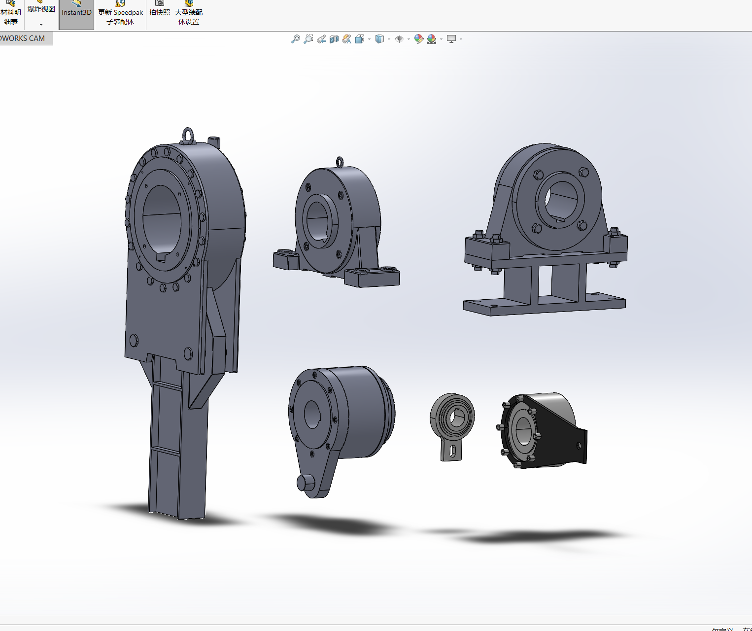The image size is (752, 631).
Task: Expand the View Orientation dropdown arrow
Action: pos(369,39)
